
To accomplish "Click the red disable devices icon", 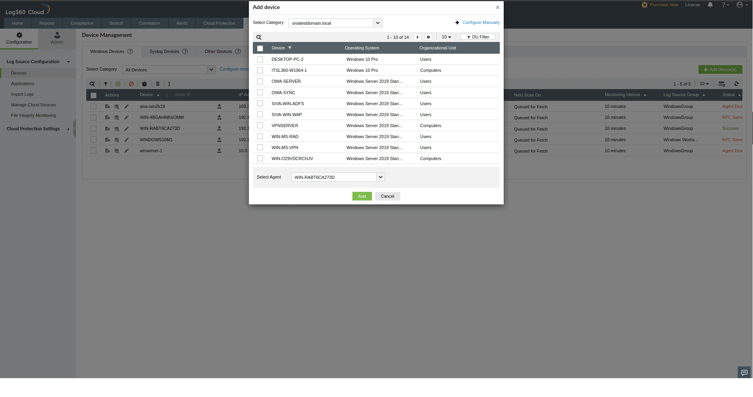I will click(x=131, y=84).
